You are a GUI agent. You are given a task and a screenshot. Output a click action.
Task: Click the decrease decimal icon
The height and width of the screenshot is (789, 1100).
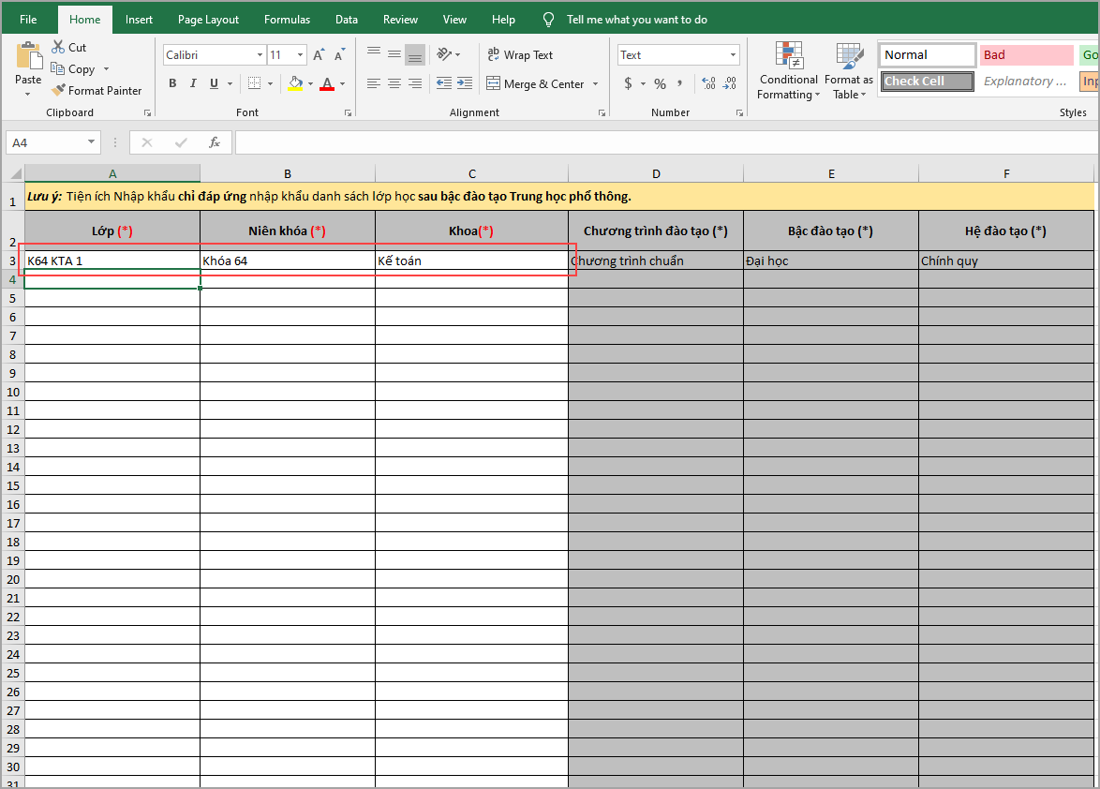click(730, 83)
